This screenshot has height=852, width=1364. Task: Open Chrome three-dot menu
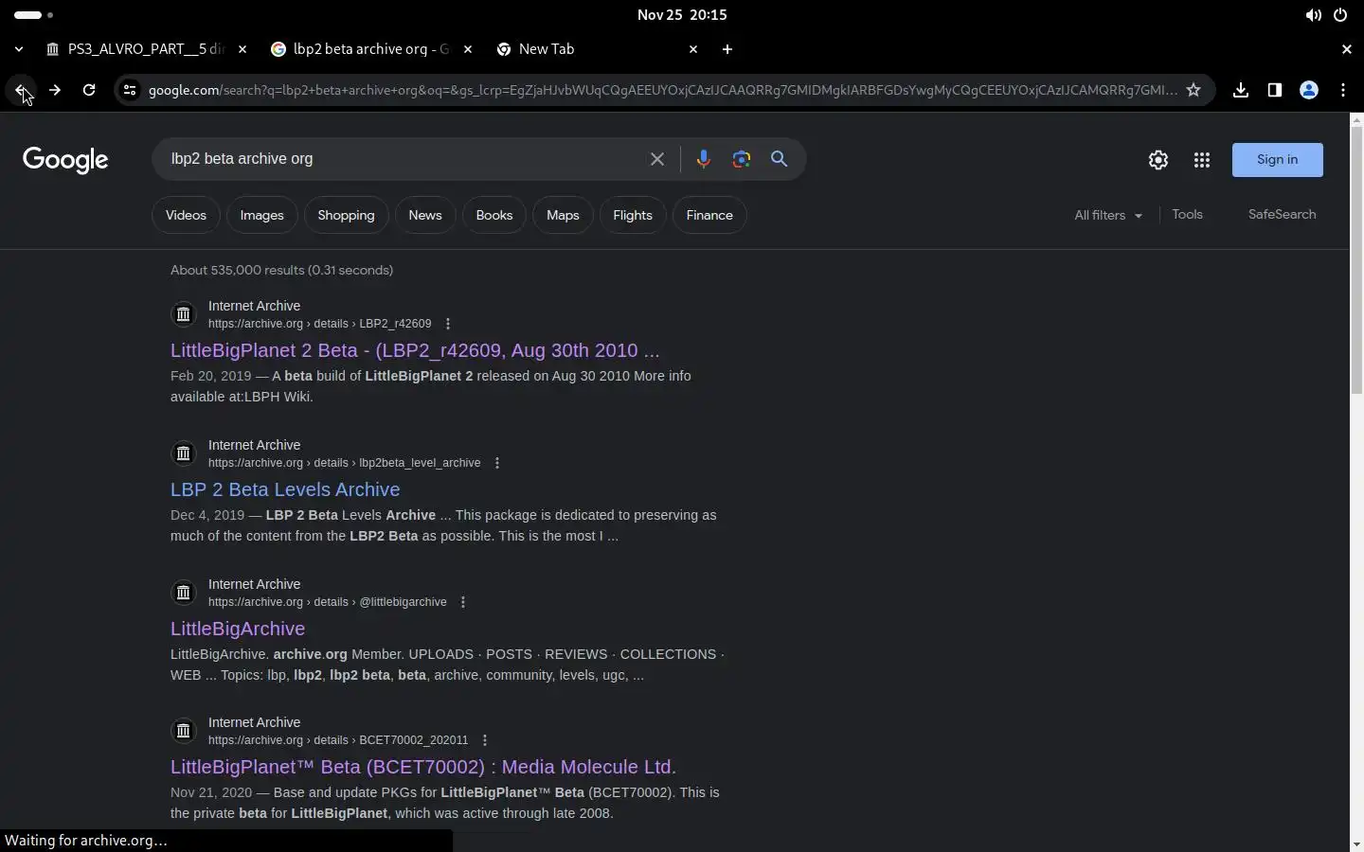point(1343,90)
